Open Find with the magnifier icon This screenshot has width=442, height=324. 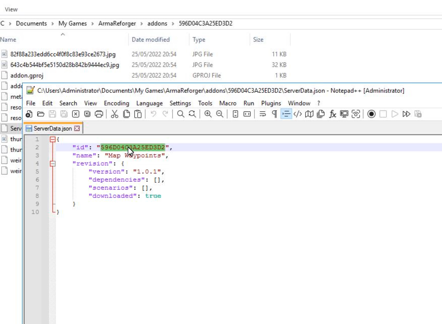(181, 114)
